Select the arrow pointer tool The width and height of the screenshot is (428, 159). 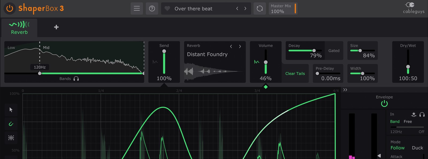pos(11,110)
